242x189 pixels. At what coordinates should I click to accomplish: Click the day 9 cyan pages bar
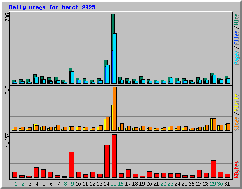[72, 77]
